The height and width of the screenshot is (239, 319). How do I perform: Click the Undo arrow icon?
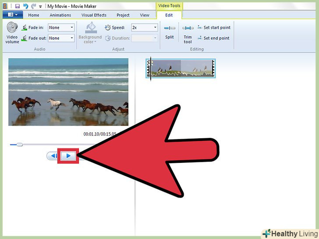click(25, 6)
